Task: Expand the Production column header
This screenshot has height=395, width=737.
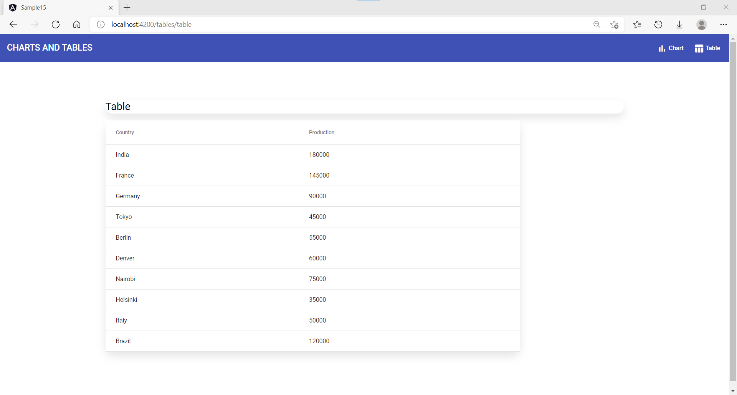Action: [322, 132]
